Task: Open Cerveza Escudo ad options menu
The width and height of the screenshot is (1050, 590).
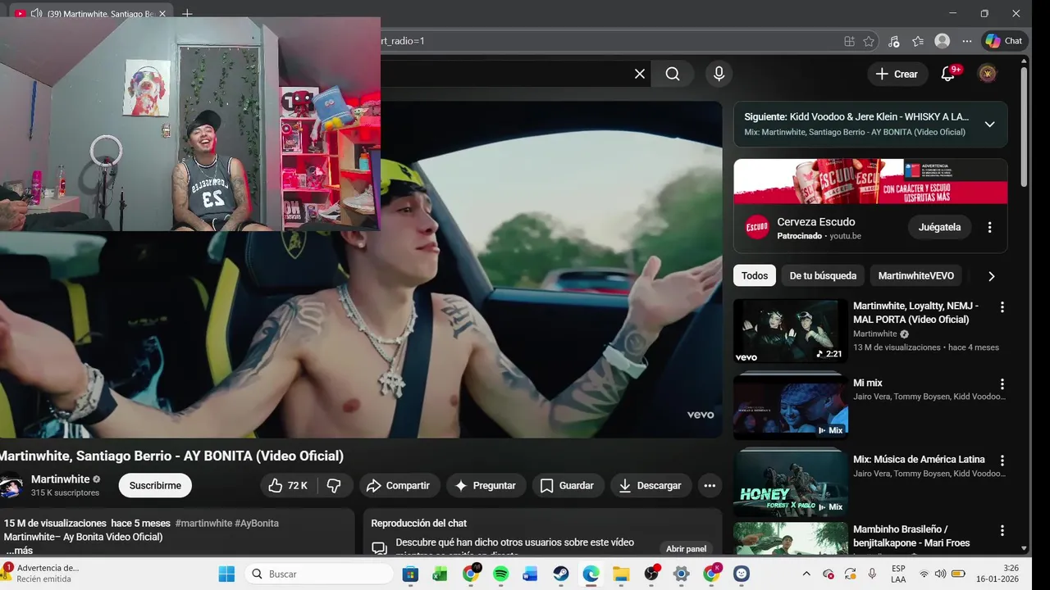Action: [x=989, y=227]
